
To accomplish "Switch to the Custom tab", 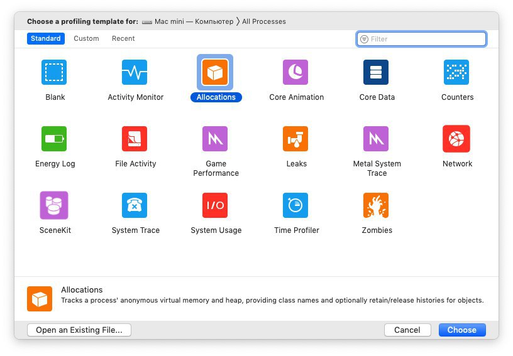I will [86, 38].
